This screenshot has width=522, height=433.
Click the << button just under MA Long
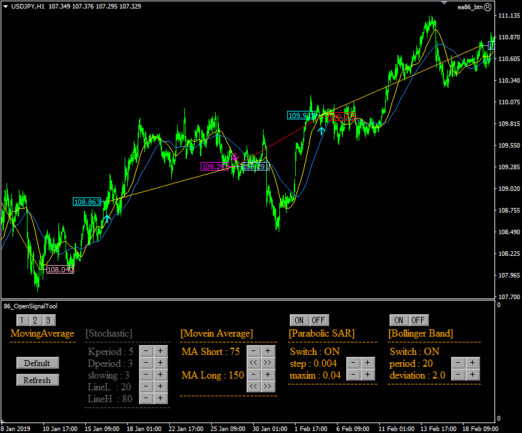[254, 386]
